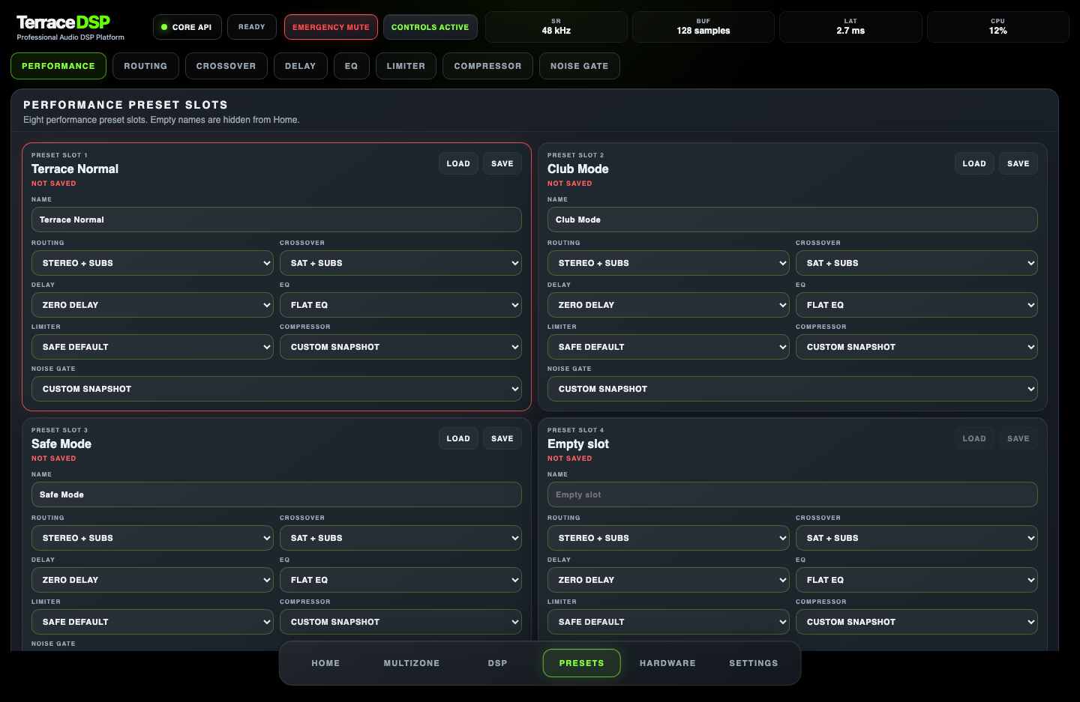Switch to the Routing tab
The width and height of the screenshot is (1080, 702).
(x=145, y=66)
